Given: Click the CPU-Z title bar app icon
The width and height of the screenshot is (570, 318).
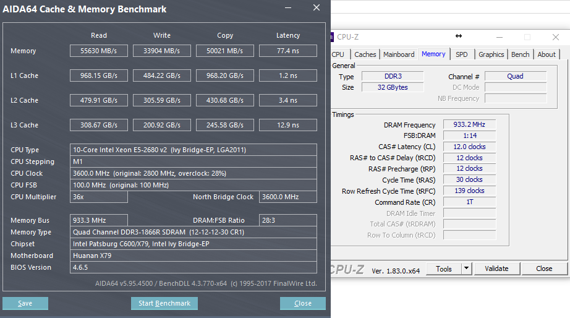Looking at the screenshot, I should pyautogui.click(x=332, y=37).
